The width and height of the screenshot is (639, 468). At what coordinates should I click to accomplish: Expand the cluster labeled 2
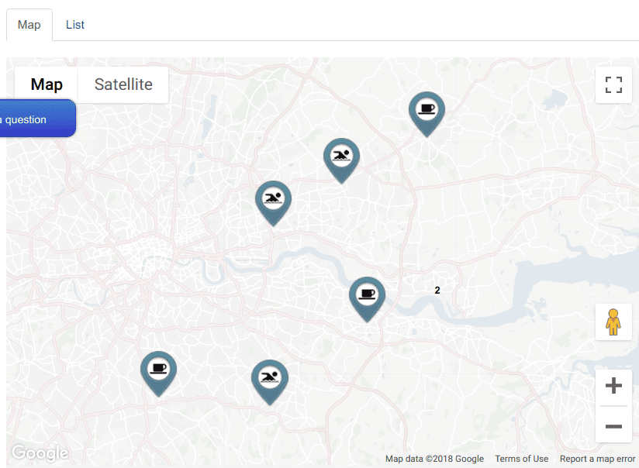(x=437, y=290)
